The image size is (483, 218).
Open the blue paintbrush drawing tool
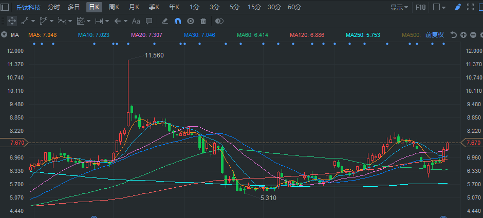coord(458,7)
